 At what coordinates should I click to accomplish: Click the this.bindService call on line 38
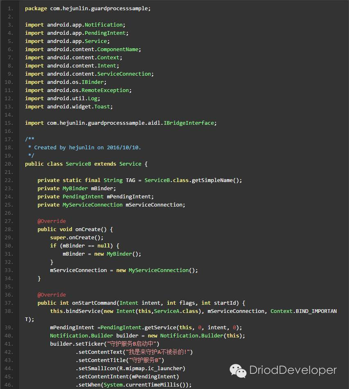194,312
